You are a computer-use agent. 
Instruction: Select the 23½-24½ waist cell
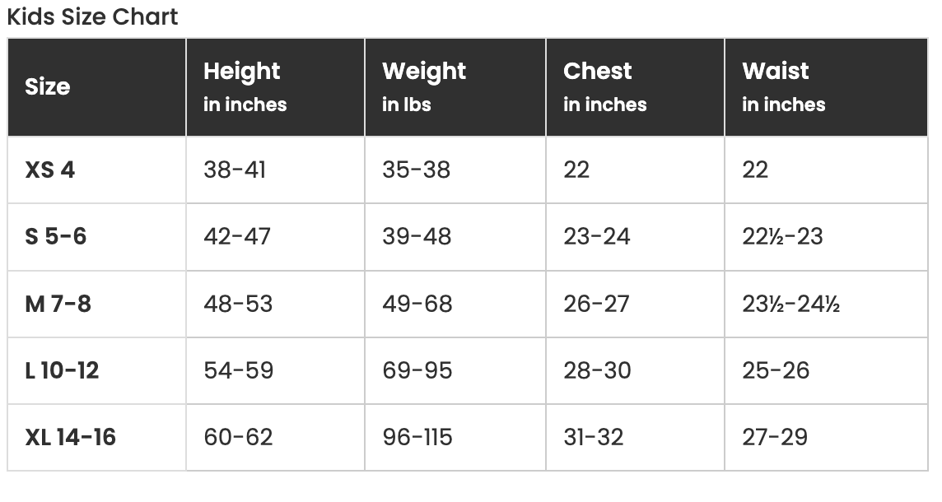[790, 304]
